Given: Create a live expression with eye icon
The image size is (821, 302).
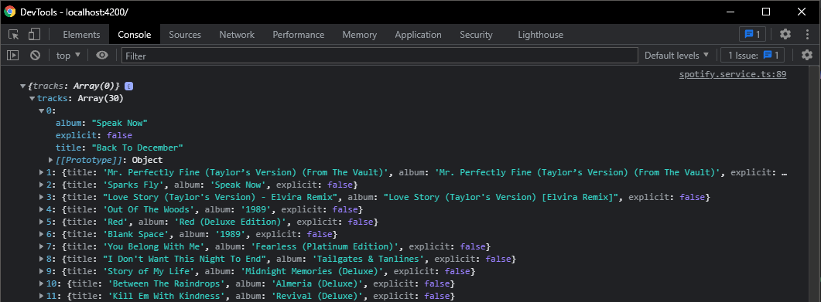Looking at the screenshot, I should click(x=102, y=55).
